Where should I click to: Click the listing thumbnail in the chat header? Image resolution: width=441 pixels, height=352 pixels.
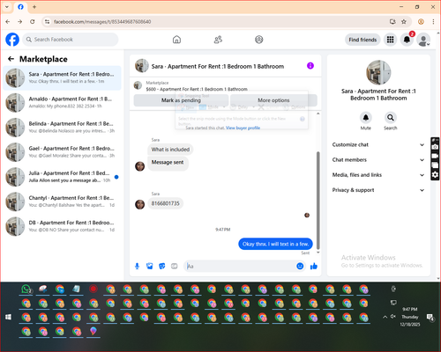(142, 66)
